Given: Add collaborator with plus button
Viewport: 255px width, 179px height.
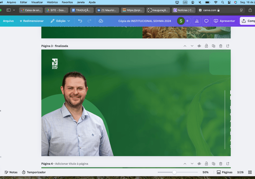Looking at the screenshot, I should point(187,21).
